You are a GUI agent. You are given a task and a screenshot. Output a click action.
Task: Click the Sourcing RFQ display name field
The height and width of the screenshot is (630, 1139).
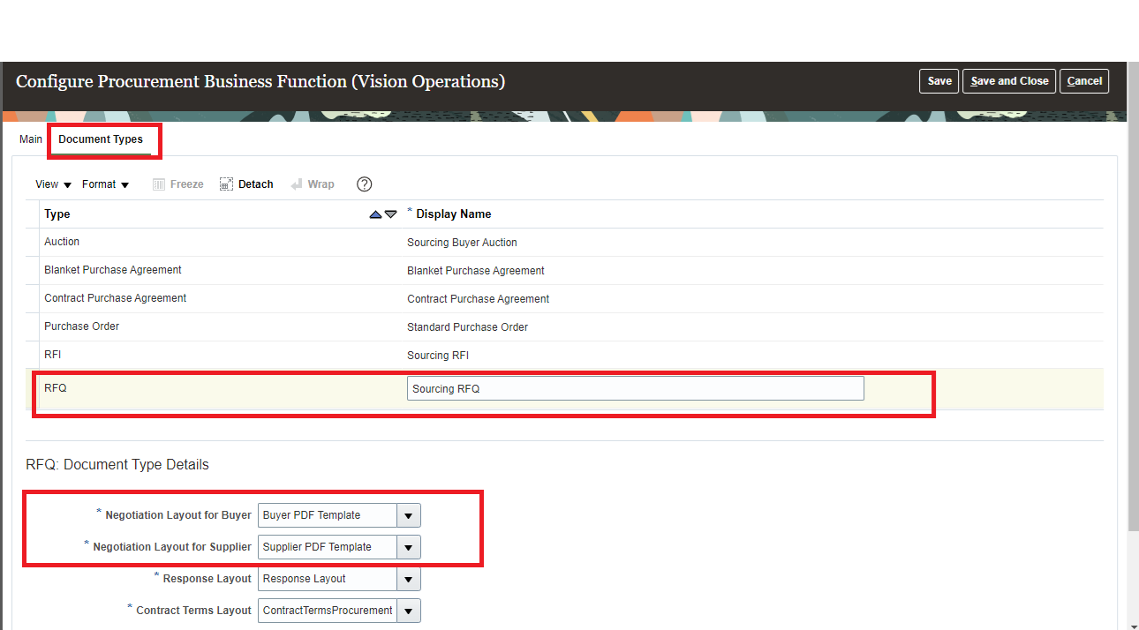[635, 388]
